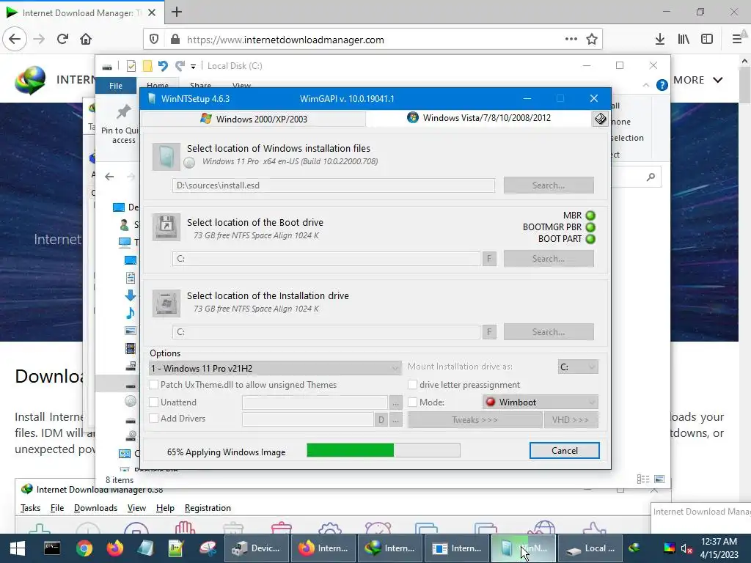Open the Firefox downloads arrow icon
The image size is (751, 563).
[660, 40]
